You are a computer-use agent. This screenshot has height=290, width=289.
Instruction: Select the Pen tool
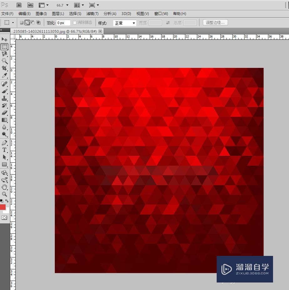[4, 143]
